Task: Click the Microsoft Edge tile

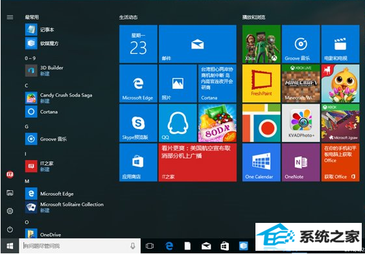Action: (x=138, y=84)
